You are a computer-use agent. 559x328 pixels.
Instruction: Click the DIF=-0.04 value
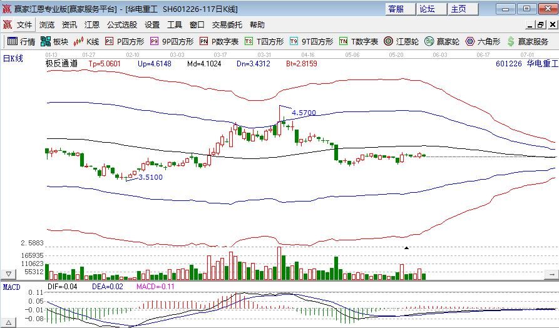point(63,287)
